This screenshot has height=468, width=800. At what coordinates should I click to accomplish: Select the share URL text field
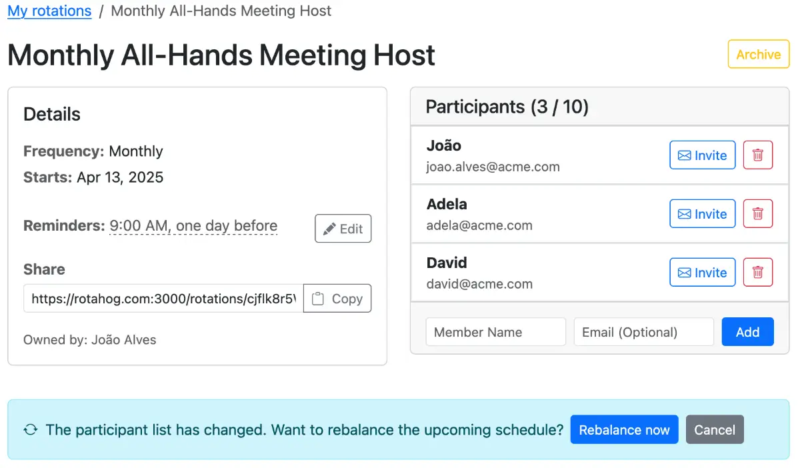(163, 299)
